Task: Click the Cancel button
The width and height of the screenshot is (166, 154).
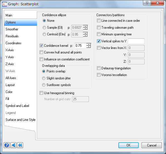Action: point(152,145)
